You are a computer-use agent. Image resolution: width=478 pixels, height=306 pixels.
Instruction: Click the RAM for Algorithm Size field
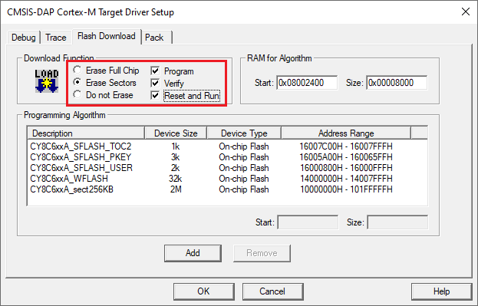tap(397, 83)
